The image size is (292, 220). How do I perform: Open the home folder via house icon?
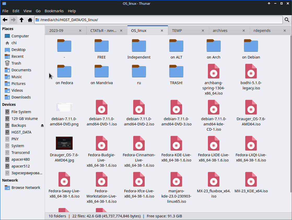[x=30, y=20]
